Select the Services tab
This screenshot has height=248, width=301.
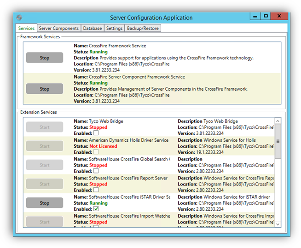click(x=26, y=29)
